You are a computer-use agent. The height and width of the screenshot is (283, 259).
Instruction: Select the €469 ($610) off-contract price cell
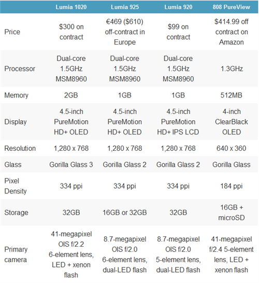(125, 32)
